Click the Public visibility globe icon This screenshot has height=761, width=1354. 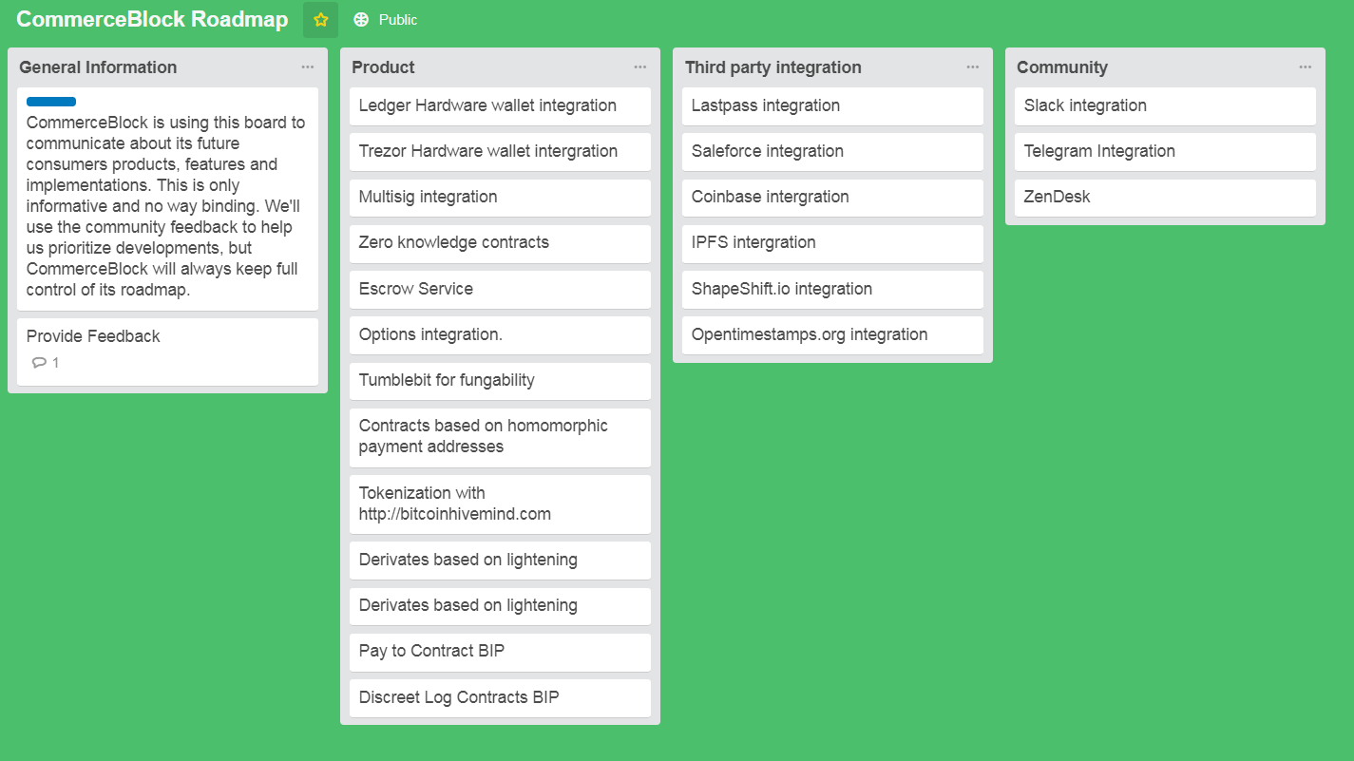361,20
